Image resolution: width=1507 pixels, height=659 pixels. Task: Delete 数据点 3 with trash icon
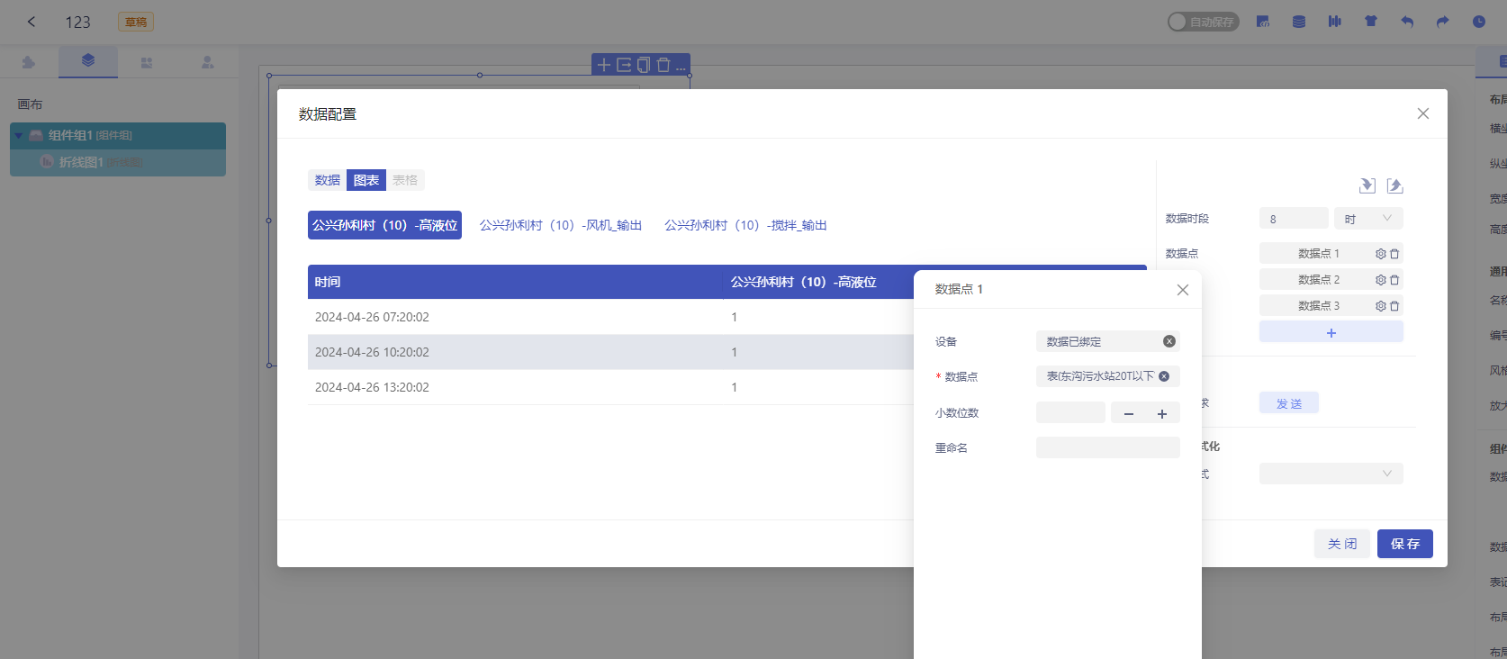(1394, 306)
